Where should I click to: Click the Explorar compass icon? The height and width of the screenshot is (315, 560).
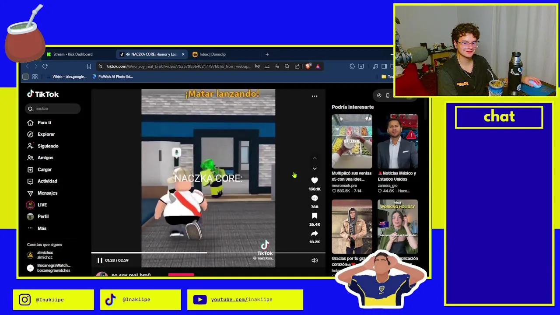[x=30, y=134]
